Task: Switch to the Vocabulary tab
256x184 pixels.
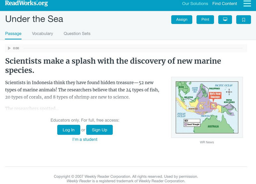Action: click(43, 34)
